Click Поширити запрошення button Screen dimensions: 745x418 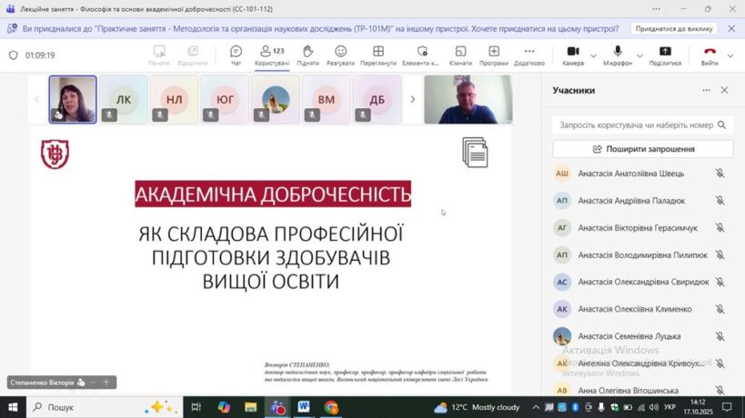642,149
